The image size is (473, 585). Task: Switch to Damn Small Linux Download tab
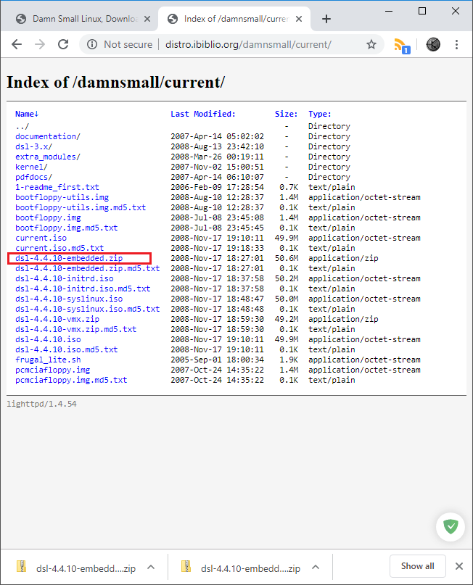pos(78,19)
